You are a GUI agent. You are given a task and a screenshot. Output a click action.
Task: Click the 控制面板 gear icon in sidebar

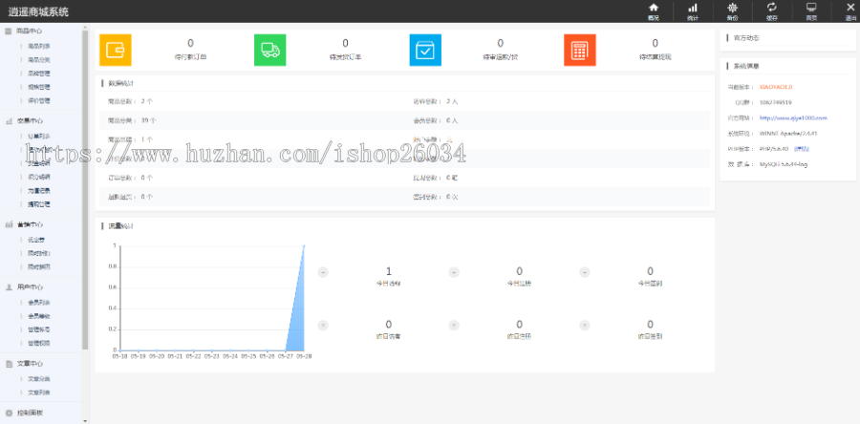[x=9, y=413]
